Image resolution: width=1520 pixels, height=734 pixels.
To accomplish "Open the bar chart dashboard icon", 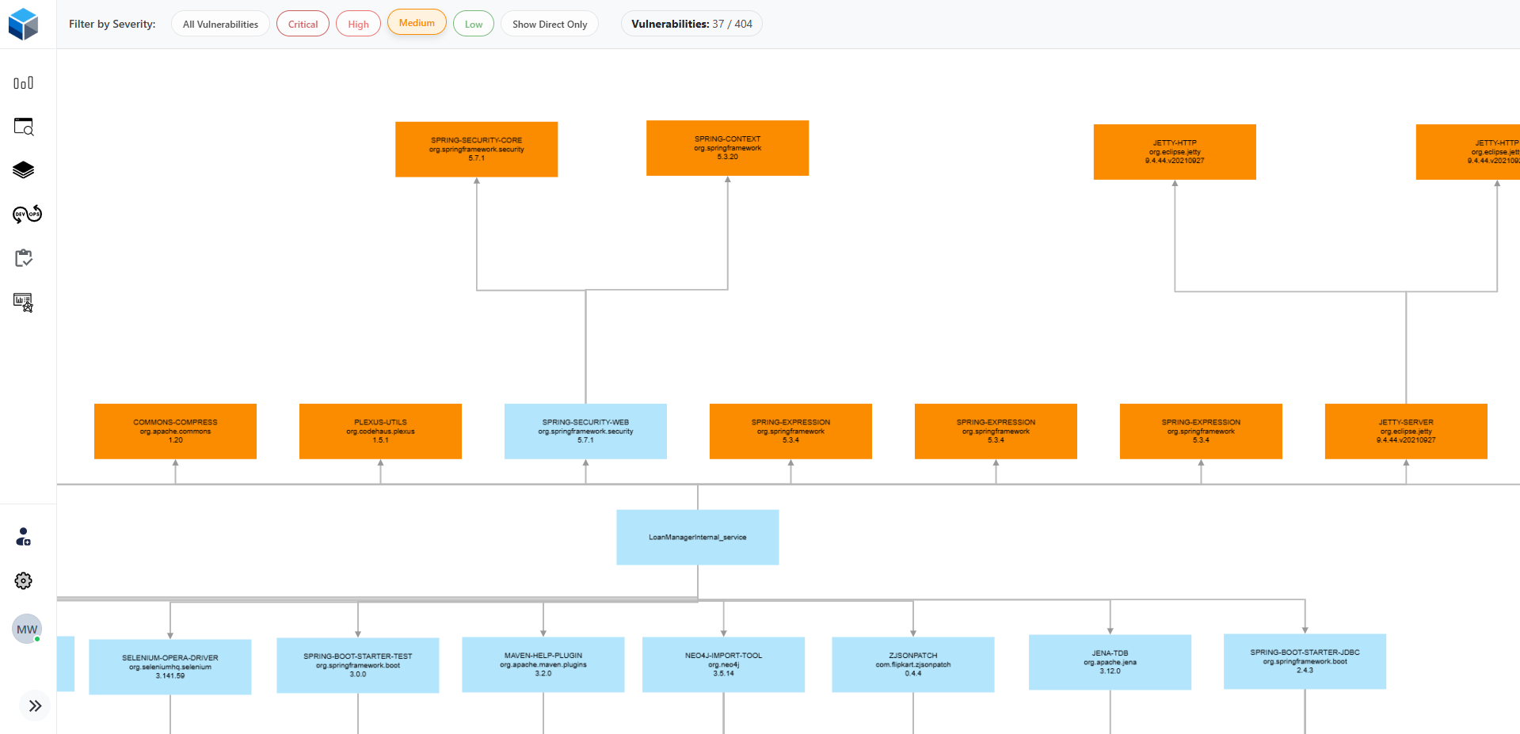I will tap(24, 83).
